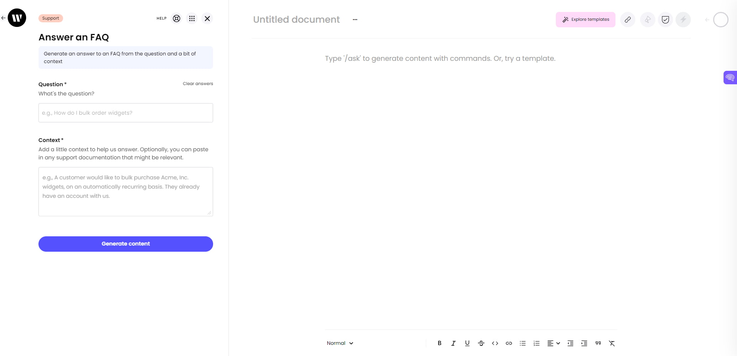737x356 pixels.
Task: Toggle the numbered list
Action: click(x=536, y=343)
